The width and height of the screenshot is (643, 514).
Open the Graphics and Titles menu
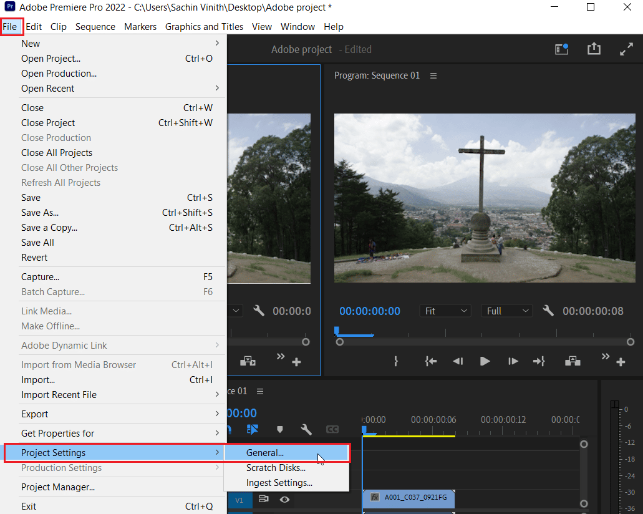pyautogui.click(x=204, y=27)
